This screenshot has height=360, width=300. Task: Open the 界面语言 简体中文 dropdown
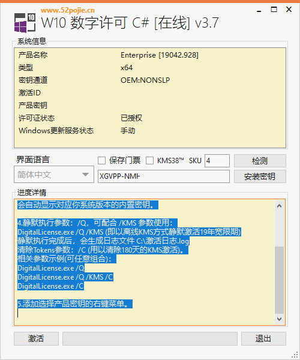click(54, 175)
